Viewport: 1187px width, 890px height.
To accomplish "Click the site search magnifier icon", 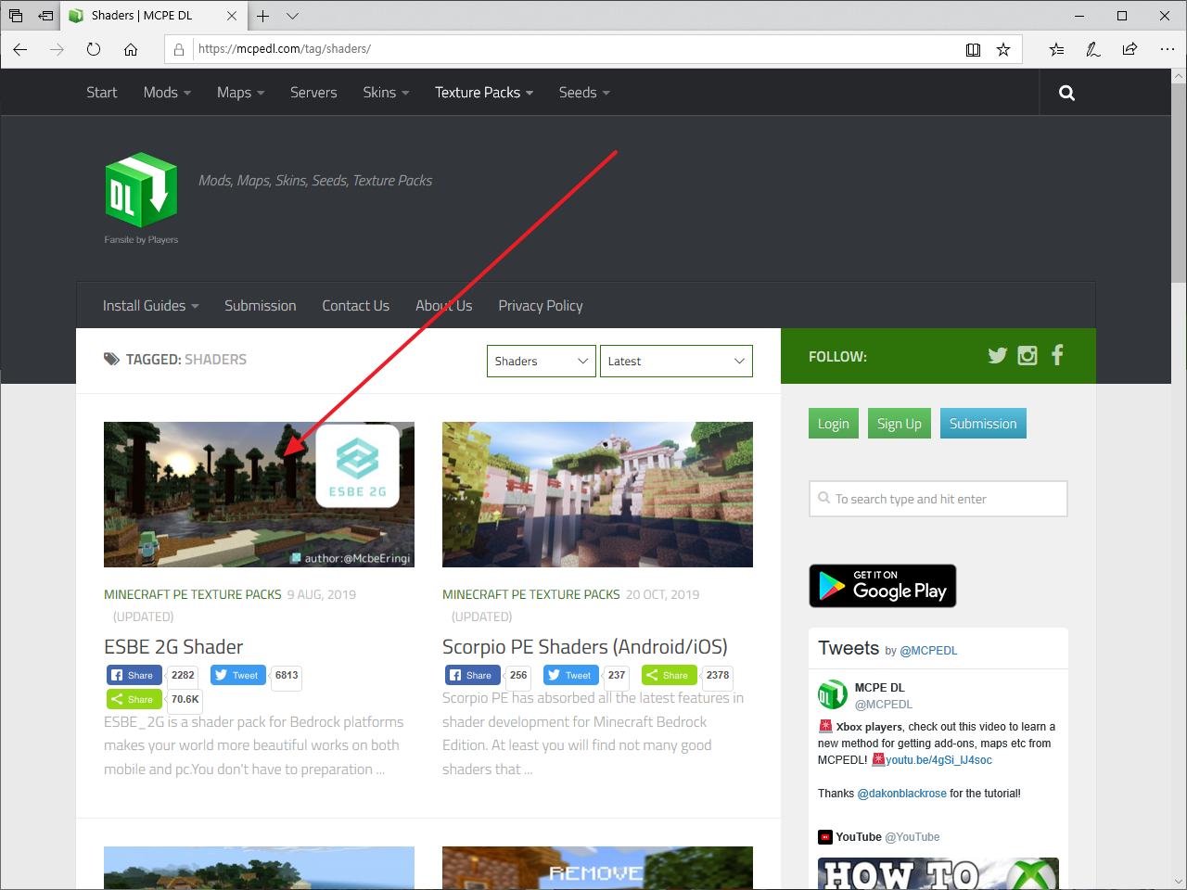I will click(x=1066, y=93).
